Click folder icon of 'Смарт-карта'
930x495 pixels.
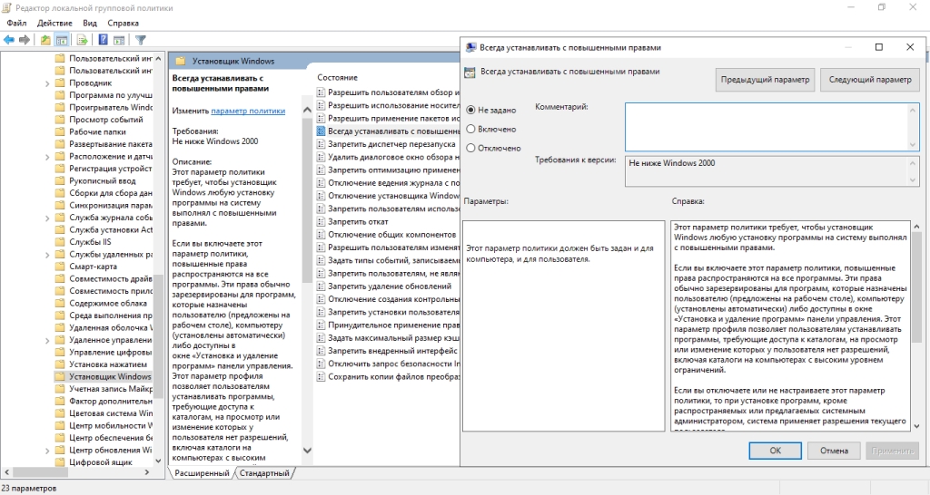point(59,267)
